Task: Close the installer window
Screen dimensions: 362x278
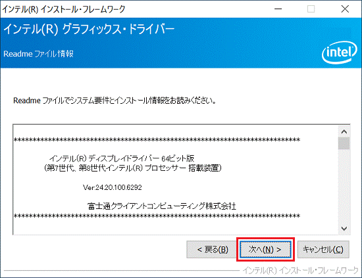Action: tap(345, 9)
